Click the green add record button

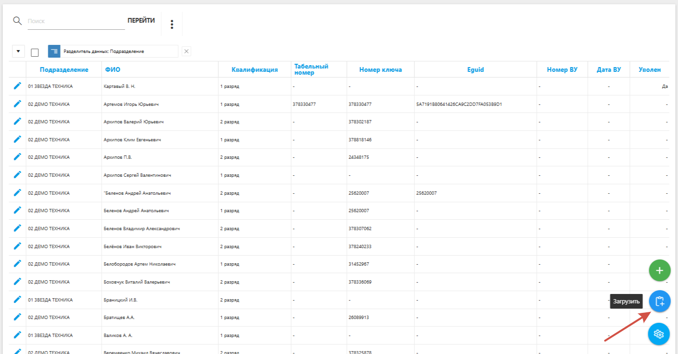pos(660,271)
